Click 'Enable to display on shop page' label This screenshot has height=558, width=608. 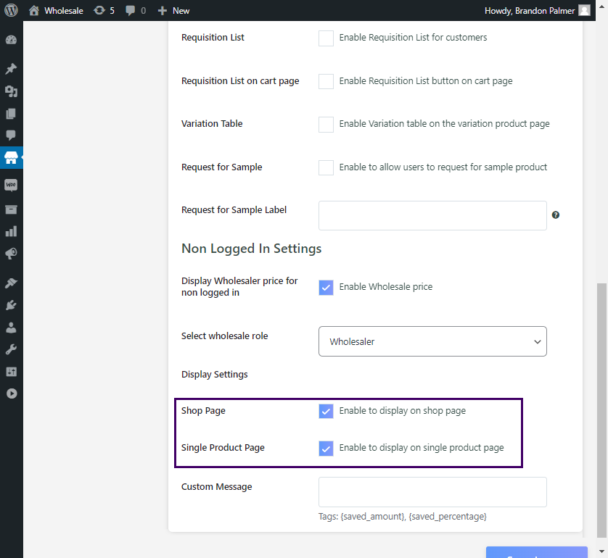click(403, 410)
